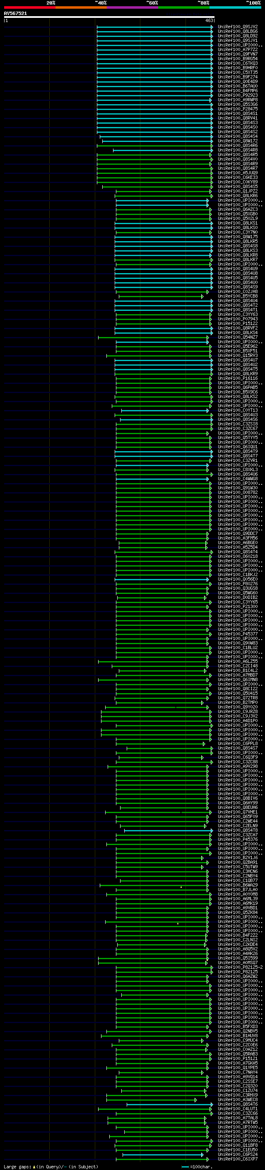Select the UniRef100_Q6AZC3 label
The height and width of the screenshot is (1170, 265).
pyautogui.click(x=238, y=209)
